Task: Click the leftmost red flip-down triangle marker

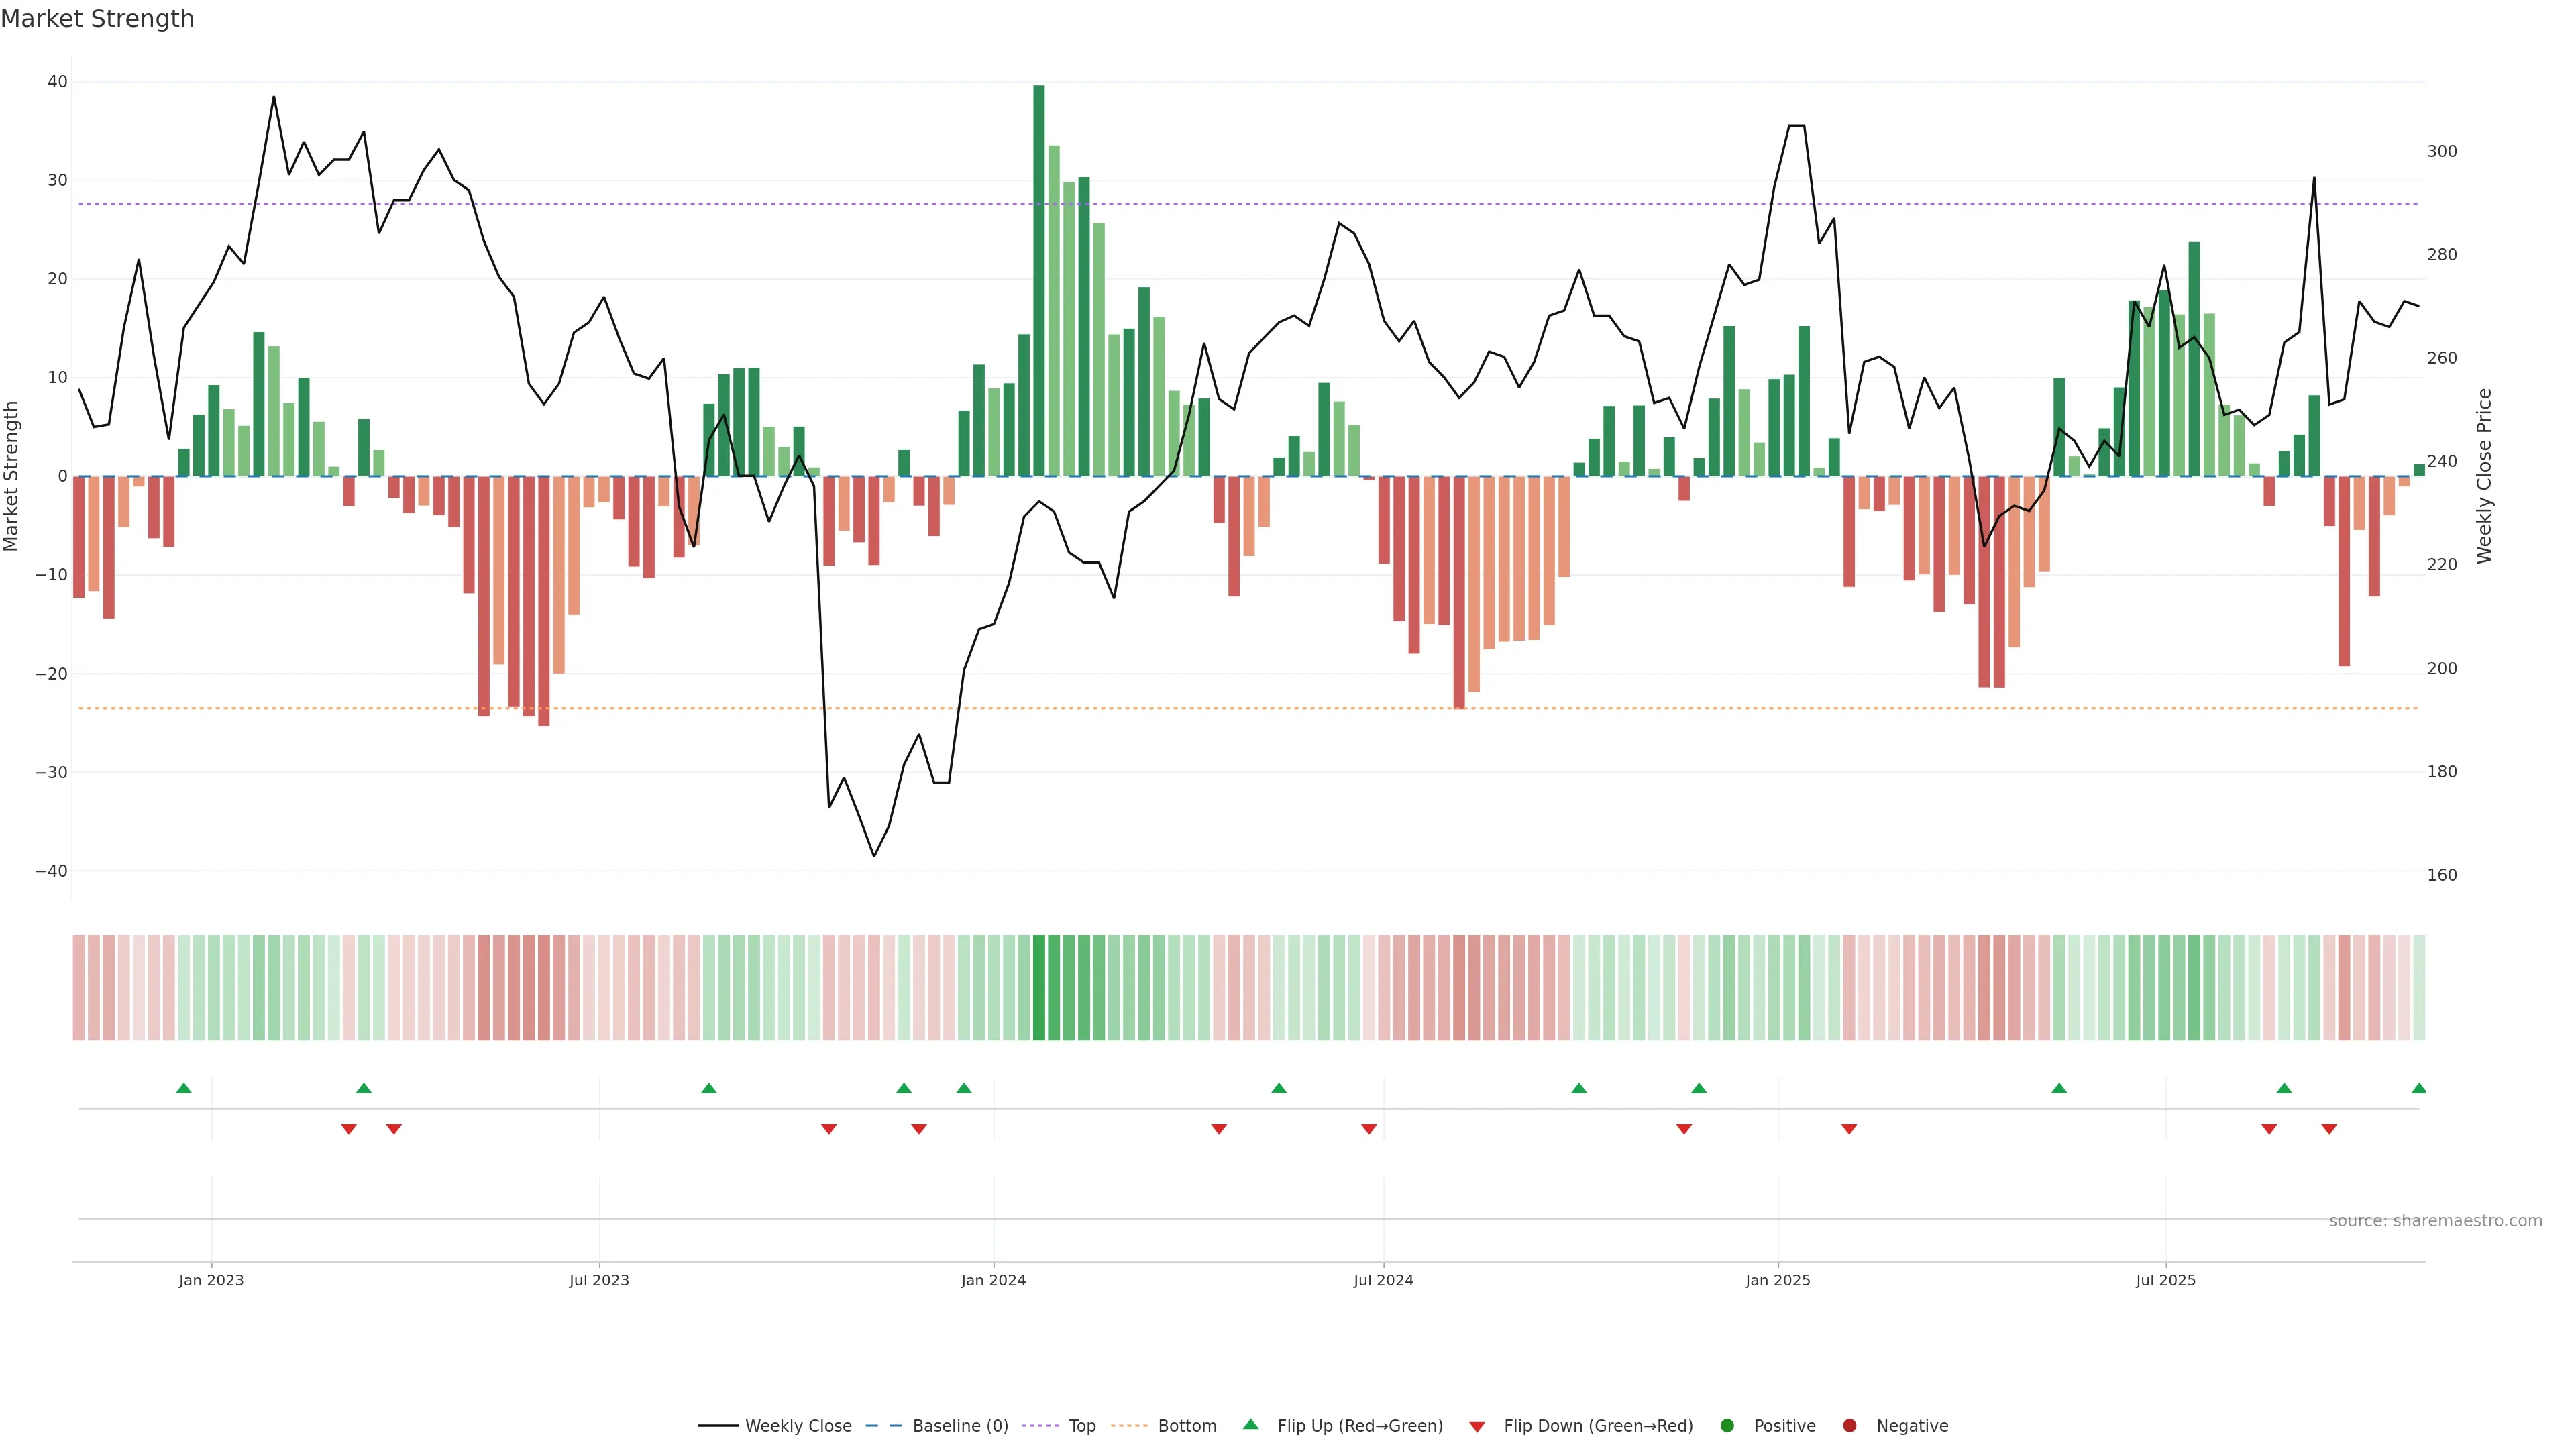Action: tap(349, 1129)
